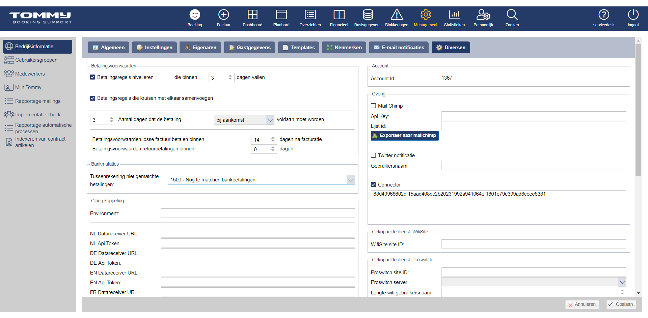The width and height of the screenshot is (648, 318).
Task: Click the Api Key input field
Action: coord(534,116)
